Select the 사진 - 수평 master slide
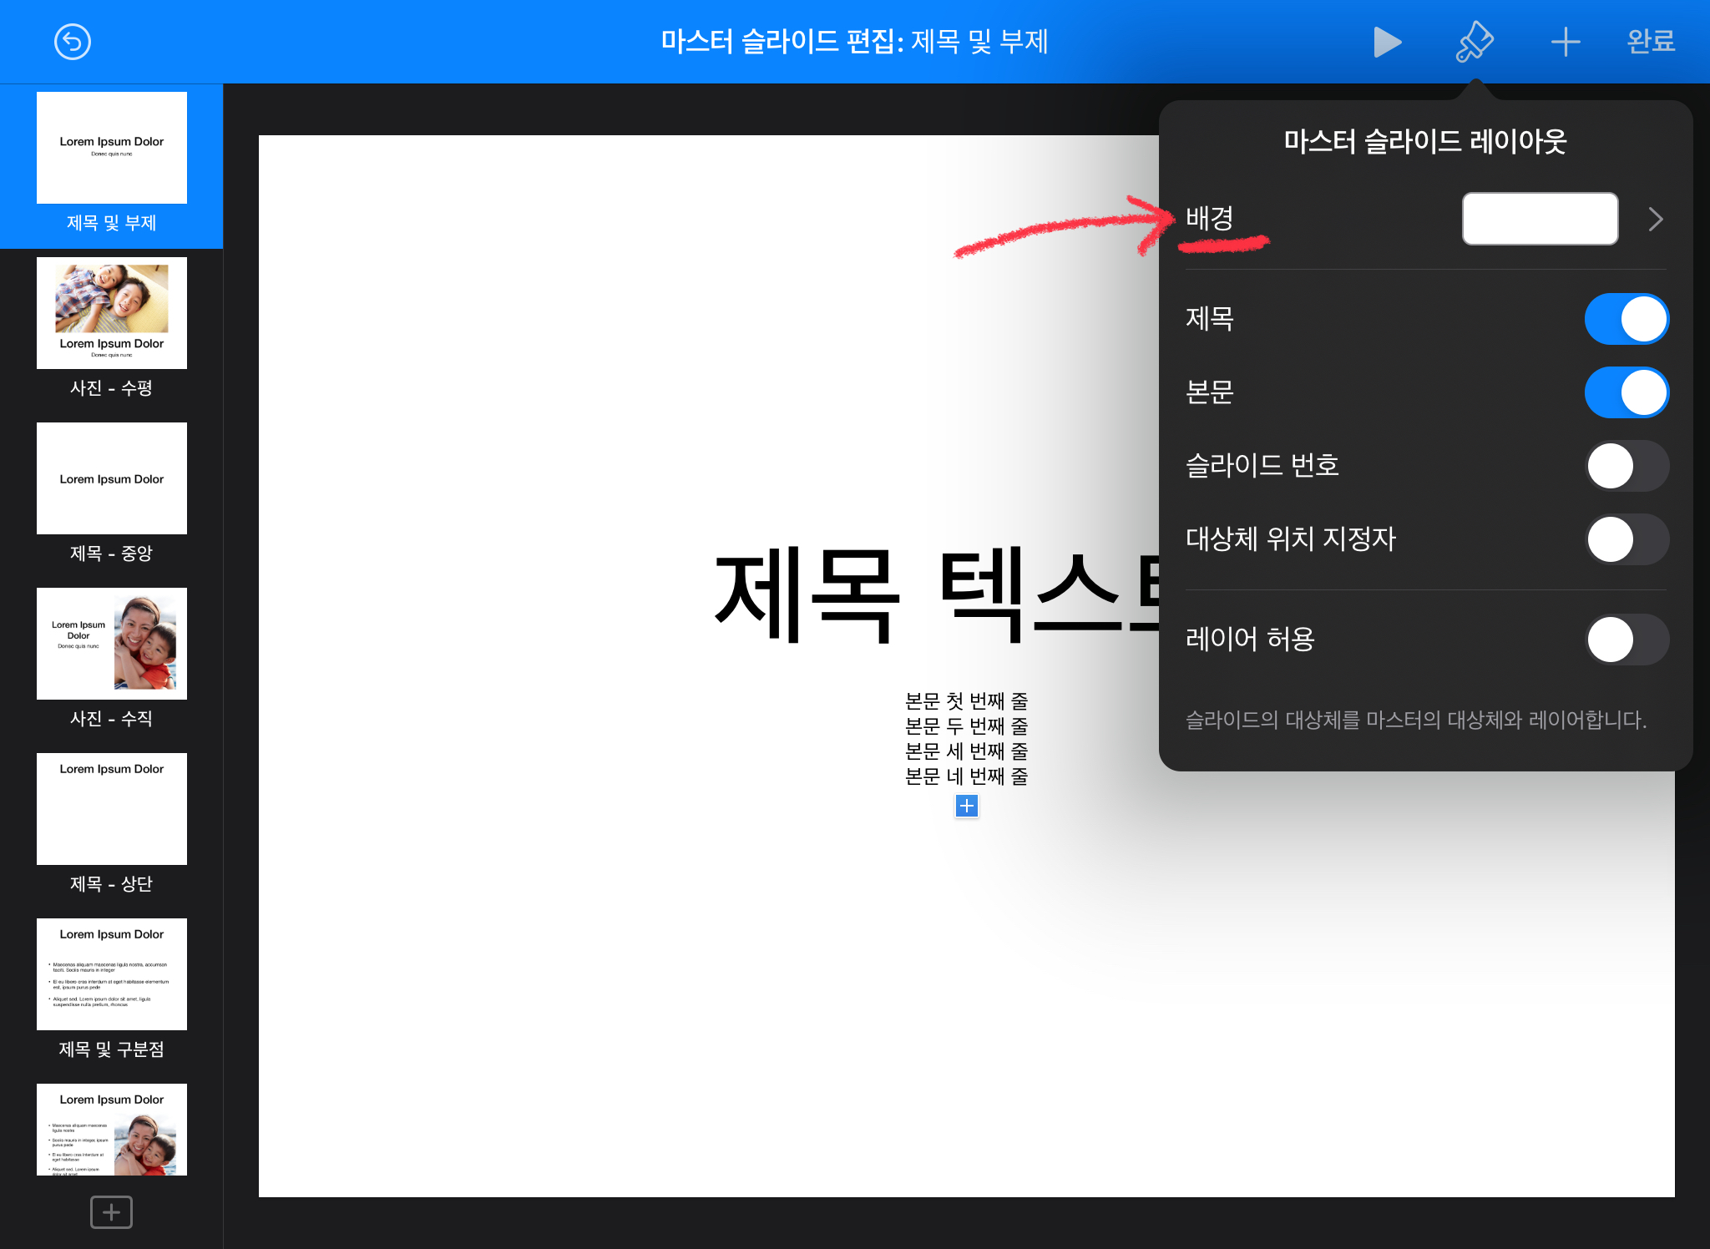The height and width of the screenshot is (1249, 1710). [x=112, y=314]
